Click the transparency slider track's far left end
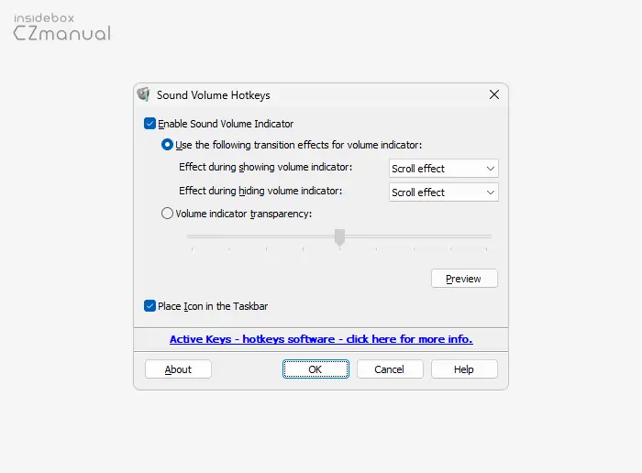 [x=190, y=236]
